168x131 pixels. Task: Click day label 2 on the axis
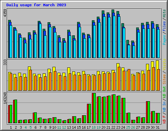16,127
